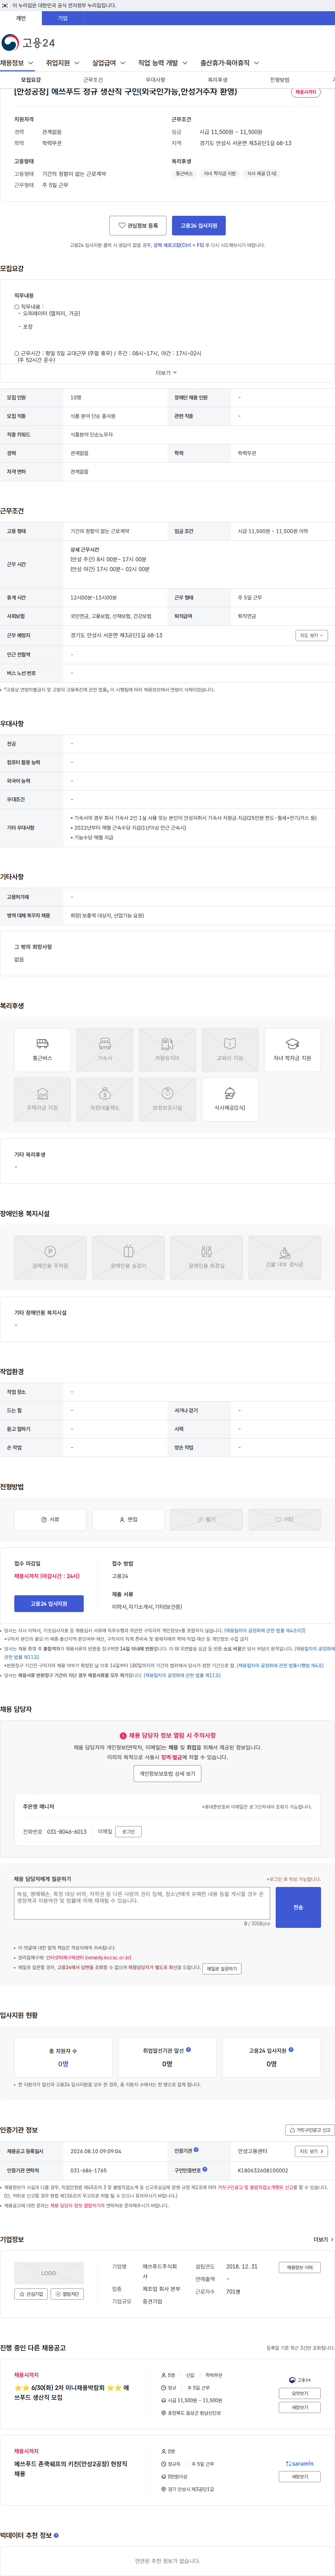The image size is (335, 2576).
Task: Expand the 직업 능력 개발 menu
Action: pyautogui.click(x=164, y=63)
